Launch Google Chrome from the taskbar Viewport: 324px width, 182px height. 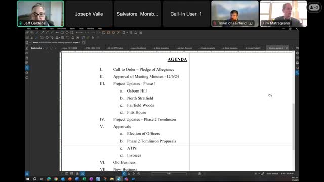coord(56,179)
